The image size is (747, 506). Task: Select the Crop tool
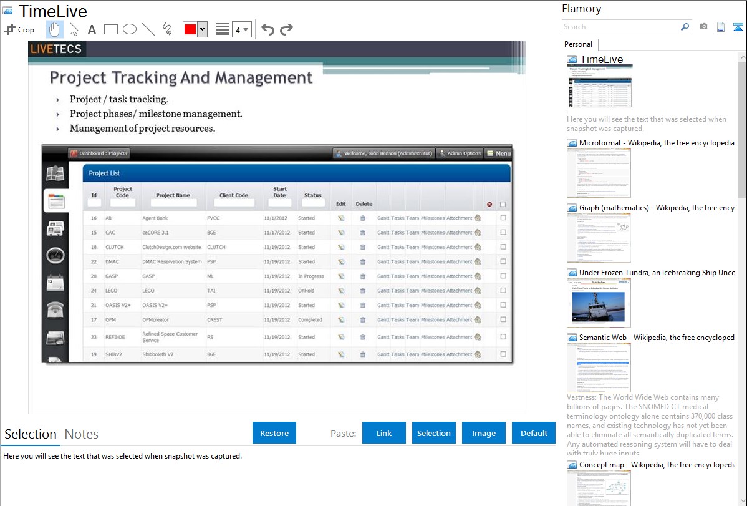[19, 29]
